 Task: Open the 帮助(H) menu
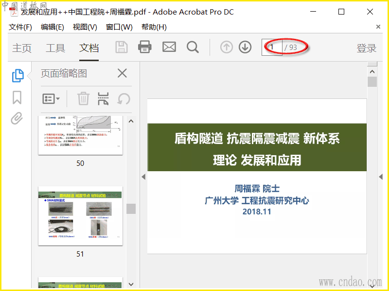click(154, 27)
